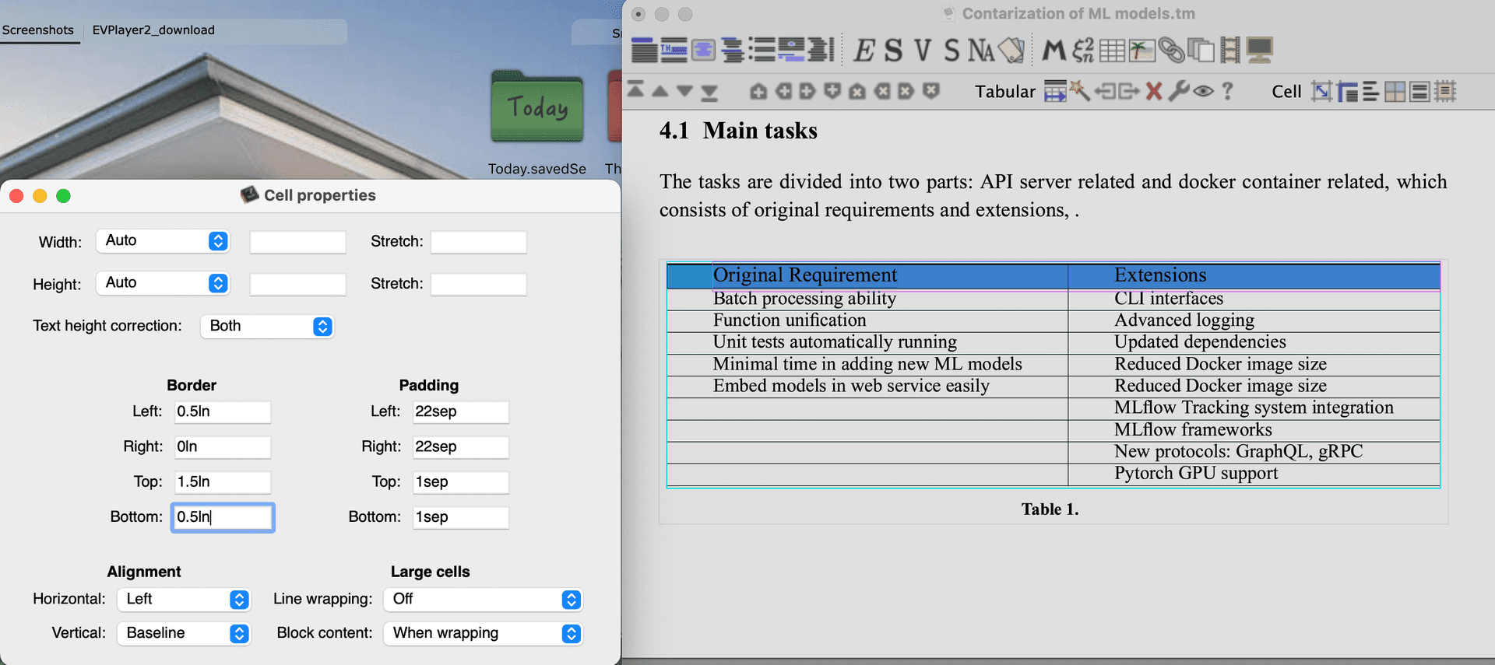Click the red X delete table icon
The width and height of the screenshot is (1495, 665).
[x=1154, y=92]
